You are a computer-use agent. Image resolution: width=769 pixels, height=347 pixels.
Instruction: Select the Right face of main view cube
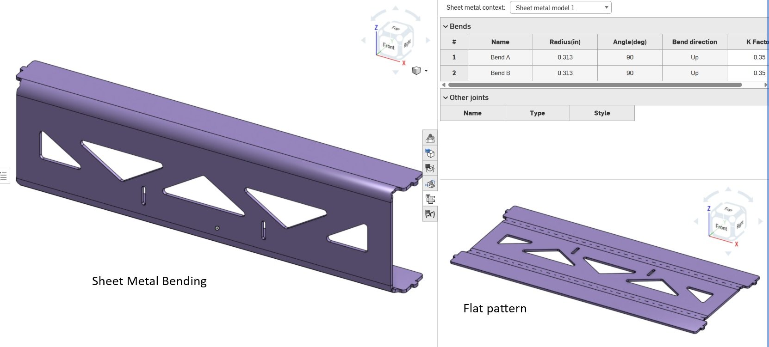click(x=407, y=44)
